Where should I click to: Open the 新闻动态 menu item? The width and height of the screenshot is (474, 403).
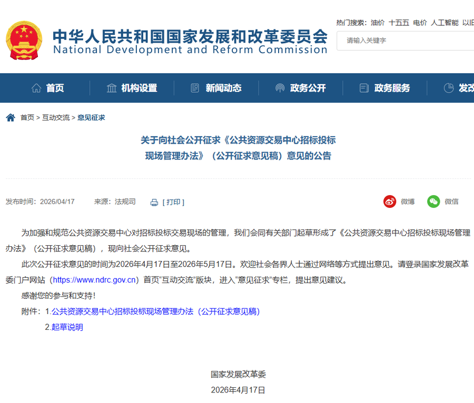tap(224, 88)
